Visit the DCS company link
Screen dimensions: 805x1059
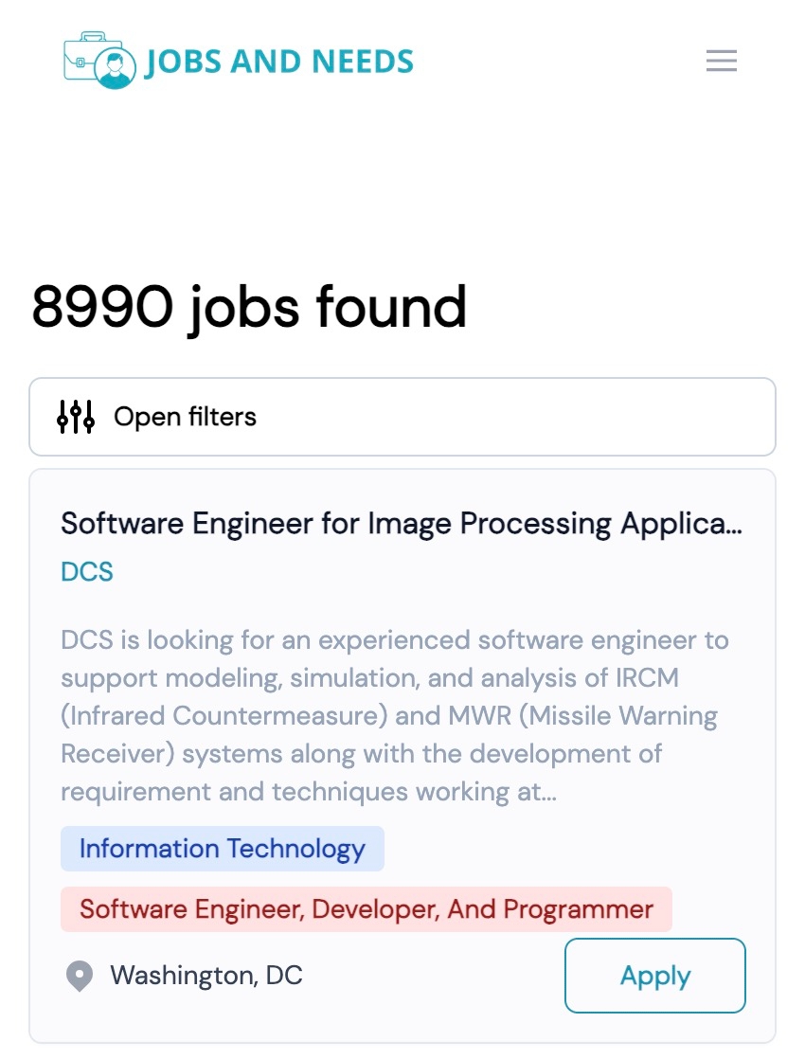coord(87,572)
